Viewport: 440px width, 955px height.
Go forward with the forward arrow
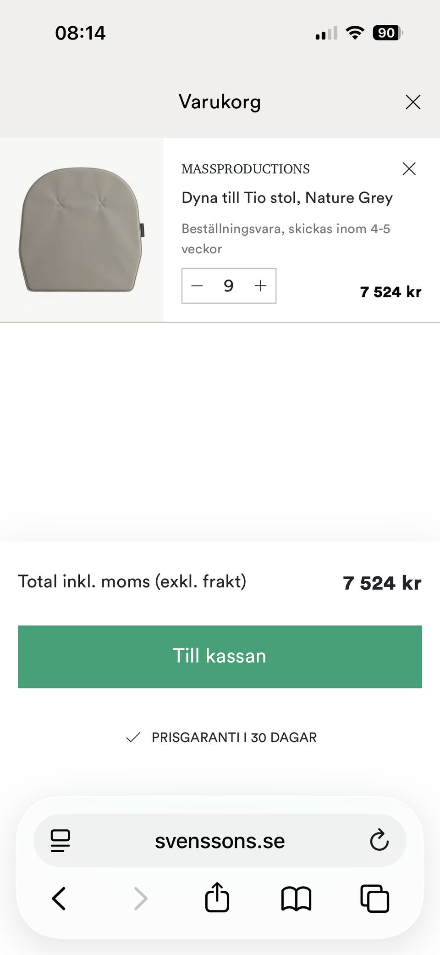[140, 898]
